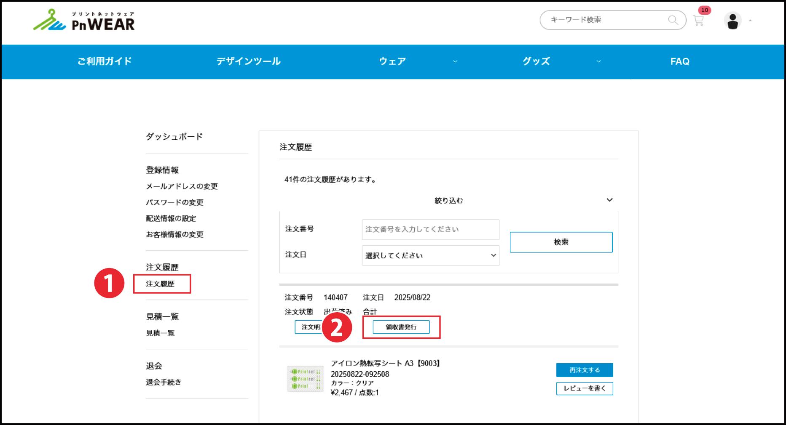Click the 領収書発行 receipt issue button
Screen dimensions: 786x425
pos(401,327)
